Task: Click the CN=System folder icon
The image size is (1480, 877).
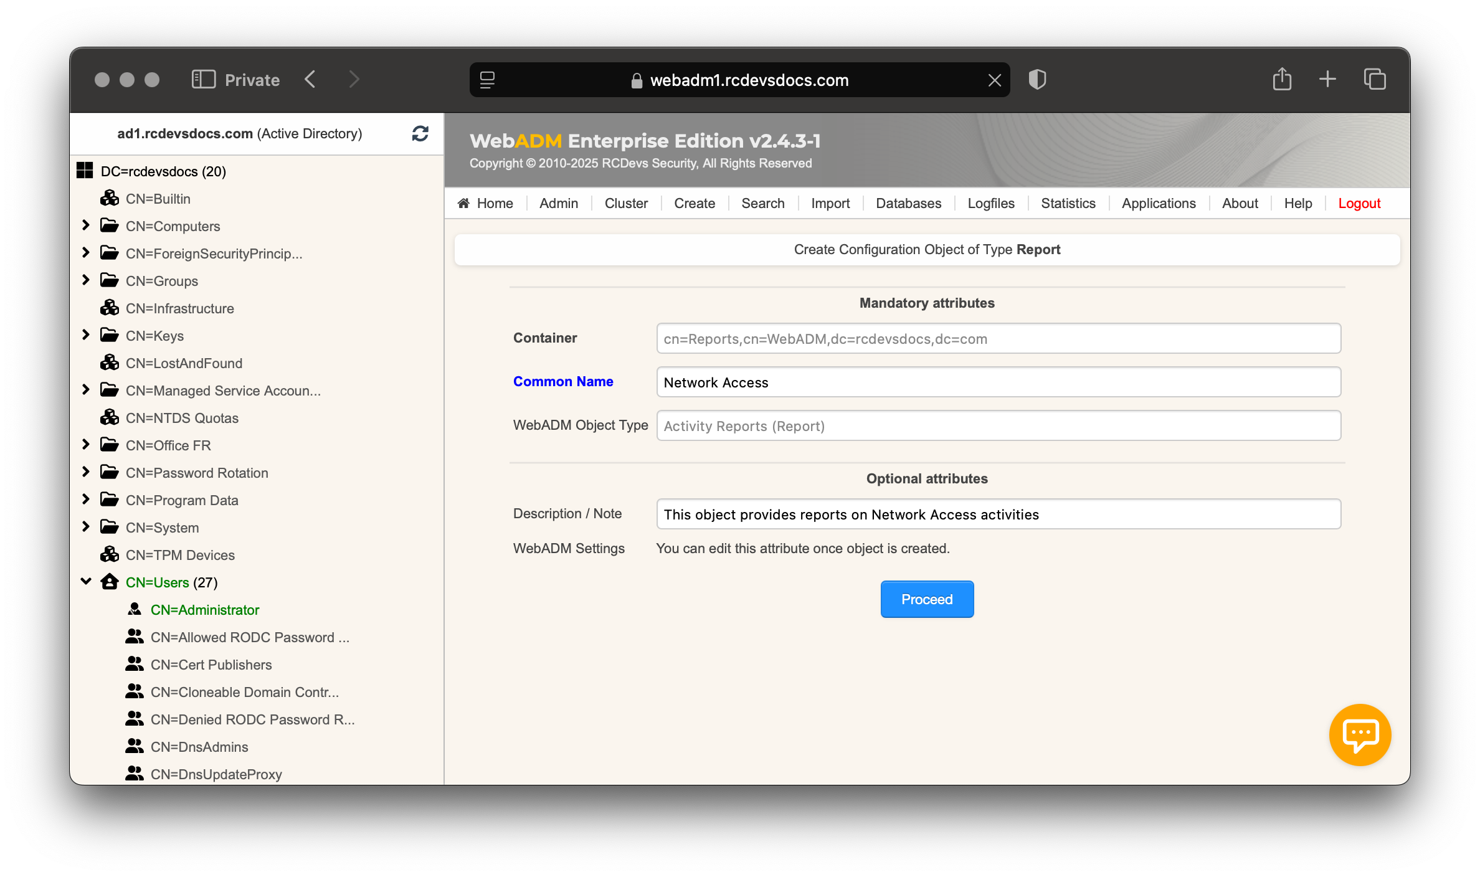Action: click(110, 527)
